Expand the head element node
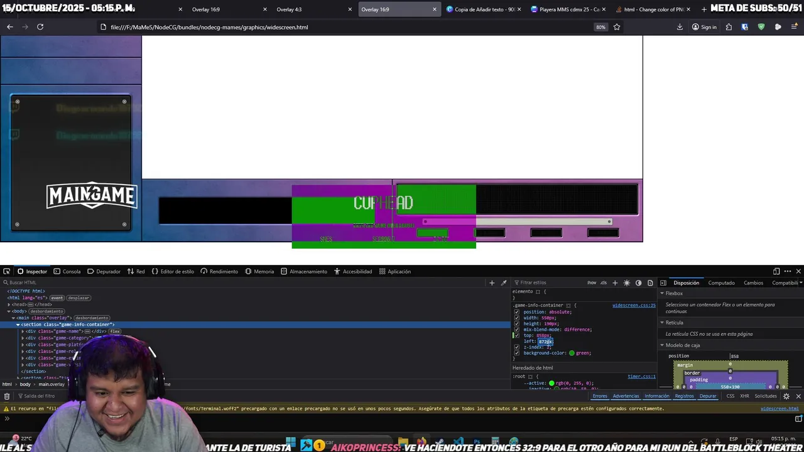This screenshot has width=804, height=452. click(9, 304)
